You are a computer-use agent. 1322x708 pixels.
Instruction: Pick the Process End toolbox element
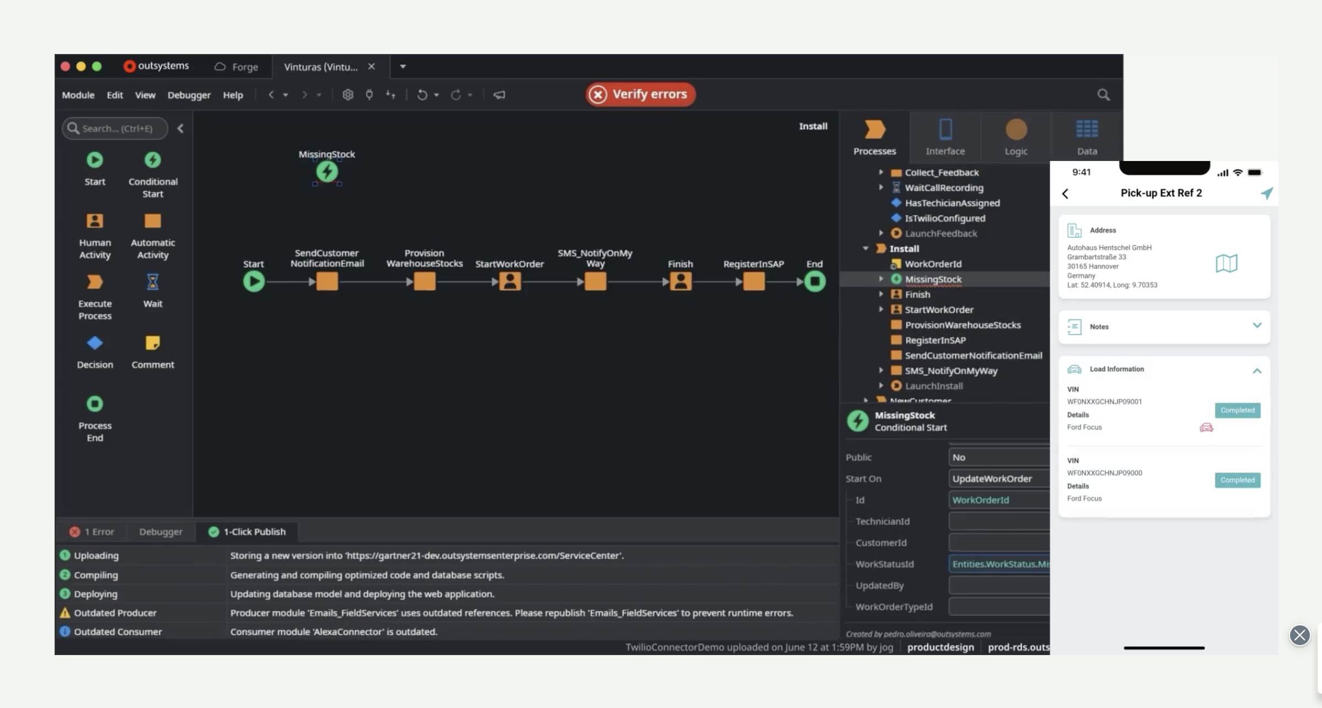[95, 419]
